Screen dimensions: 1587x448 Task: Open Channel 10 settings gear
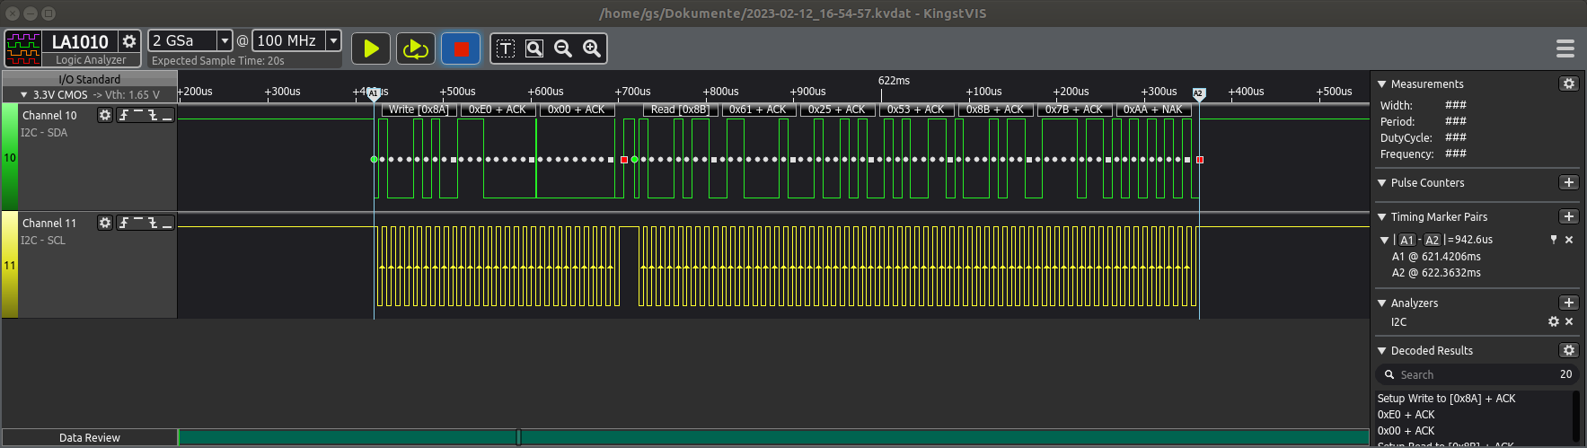105,115
